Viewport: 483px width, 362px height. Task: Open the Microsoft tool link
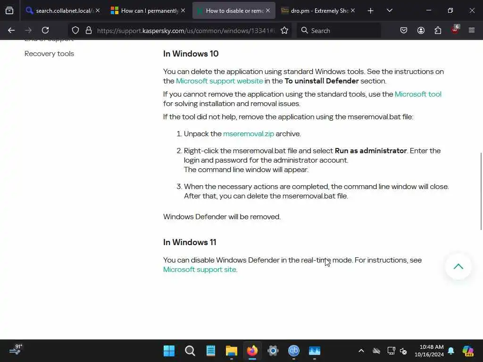click(x=418, y=94)
